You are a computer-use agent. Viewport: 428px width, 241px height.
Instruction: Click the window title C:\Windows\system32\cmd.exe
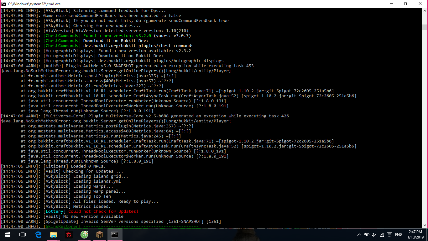34,4
